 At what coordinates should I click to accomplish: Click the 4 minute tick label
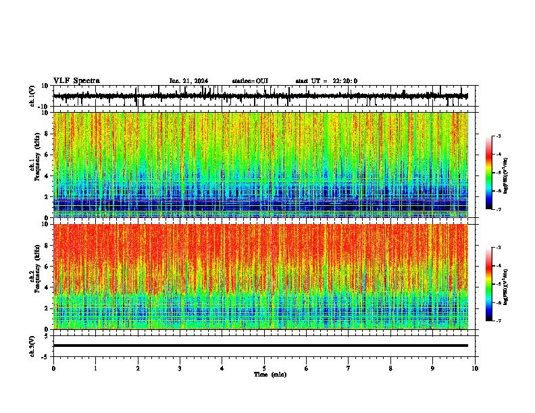click(222, 368)
